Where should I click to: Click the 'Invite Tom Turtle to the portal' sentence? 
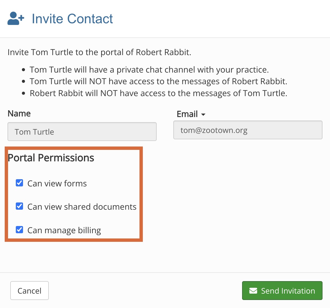click(x=99, y=52)
